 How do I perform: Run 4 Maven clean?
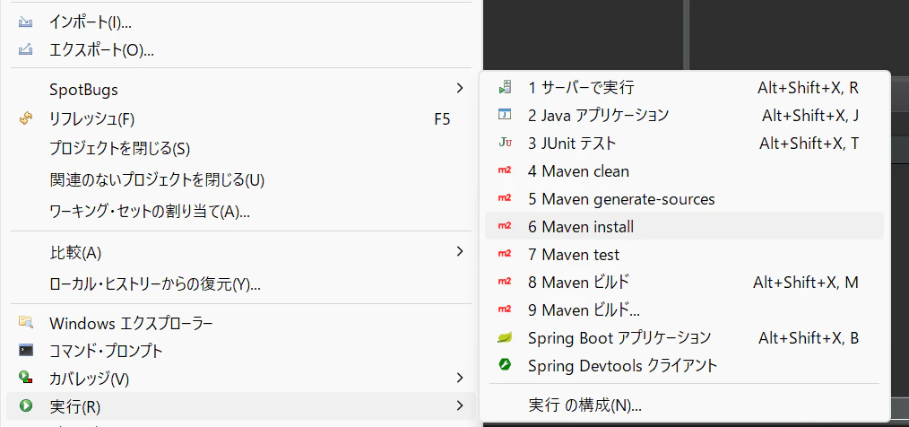[x=685, y=170]
